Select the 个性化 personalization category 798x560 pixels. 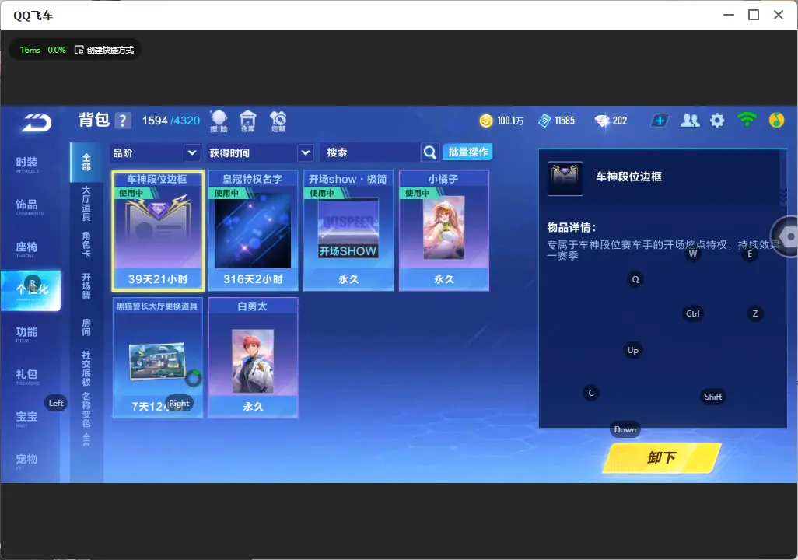click(30, 290)
